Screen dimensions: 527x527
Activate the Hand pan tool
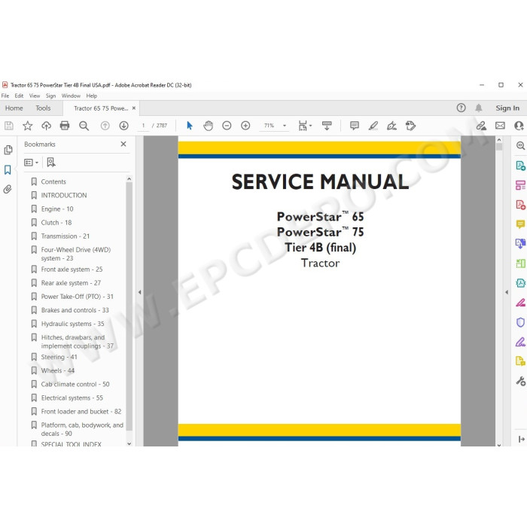[208, 126]
